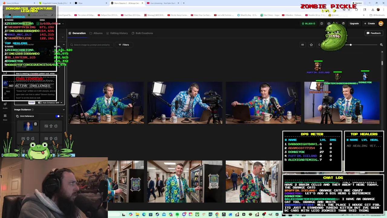
Task: Open the Just a Bit Fortress bookmark
Action: (224, 15)
